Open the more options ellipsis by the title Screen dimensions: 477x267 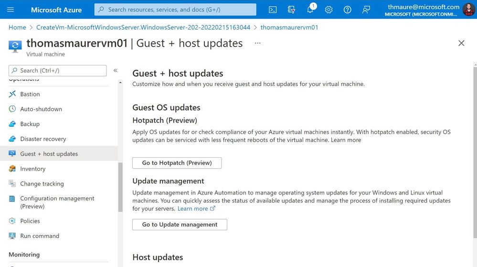(x=258, y=43)
